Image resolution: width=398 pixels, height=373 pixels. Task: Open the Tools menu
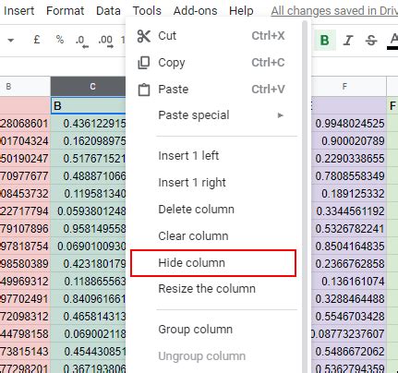tap(147, 11)
